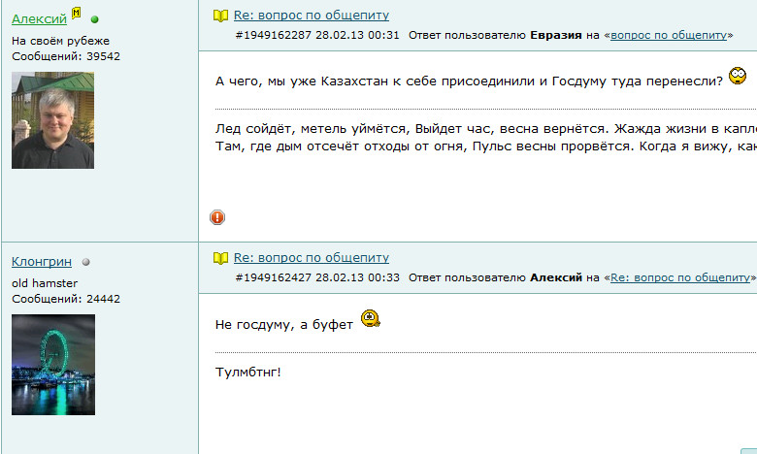Click the moderator badge next to Алексий
The image size is (757, 454).
[77, 13]
